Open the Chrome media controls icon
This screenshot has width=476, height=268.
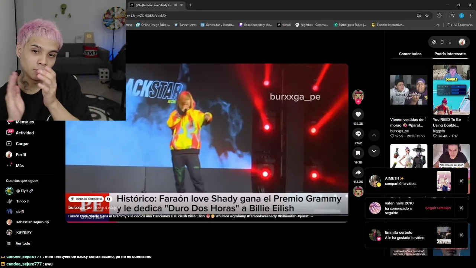pos(453,16)
